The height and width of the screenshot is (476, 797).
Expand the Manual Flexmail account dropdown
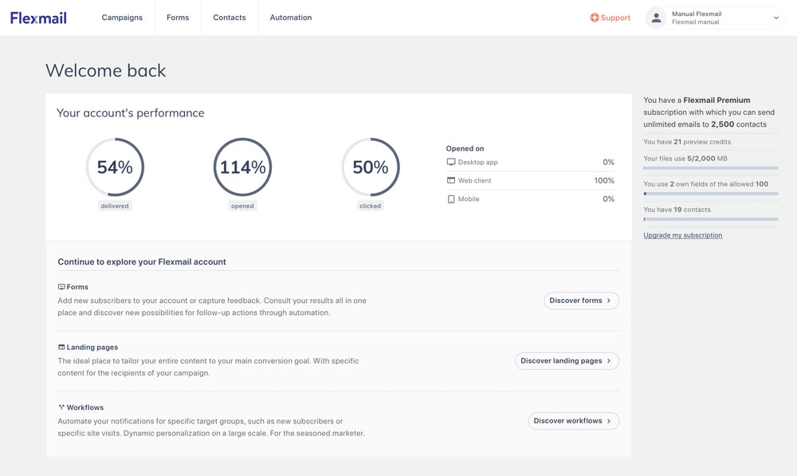click(x=776, y=18)
